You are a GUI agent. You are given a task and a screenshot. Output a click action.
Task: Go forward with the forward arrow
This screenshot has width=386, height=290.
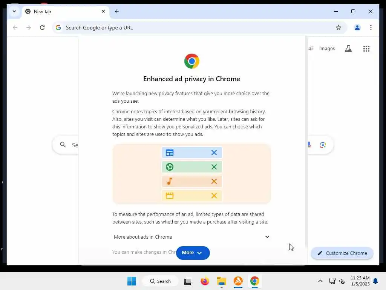click(x=29, y=28)
